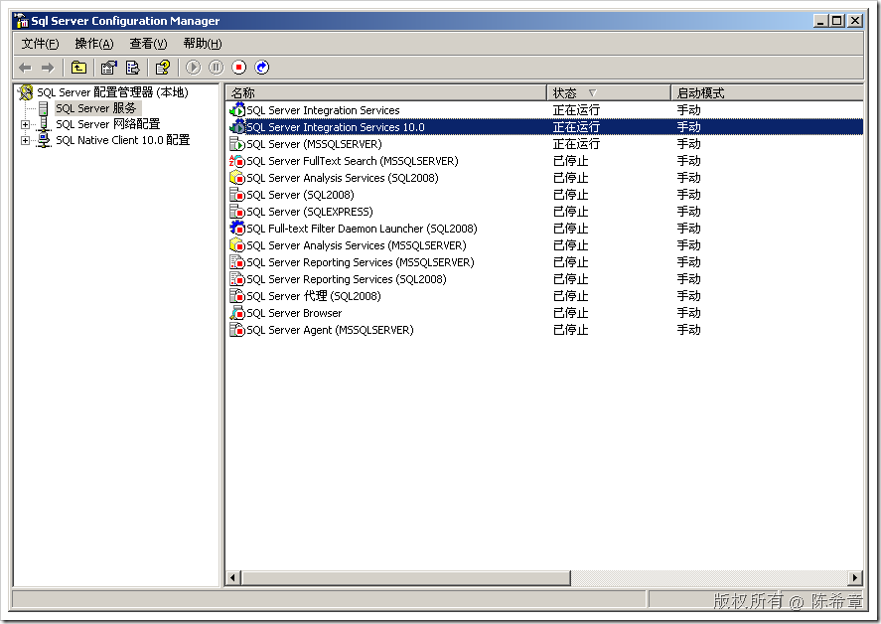Expand the SQL Server 网络配置 tree node
This screenshot has height=624, width=881.
point(25,124)
